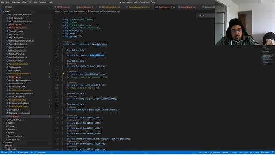Click the unsaved dot on TextScores.cs tab
Image resolution: width=275 pixels, height=155 pixels.
(174, 7)
